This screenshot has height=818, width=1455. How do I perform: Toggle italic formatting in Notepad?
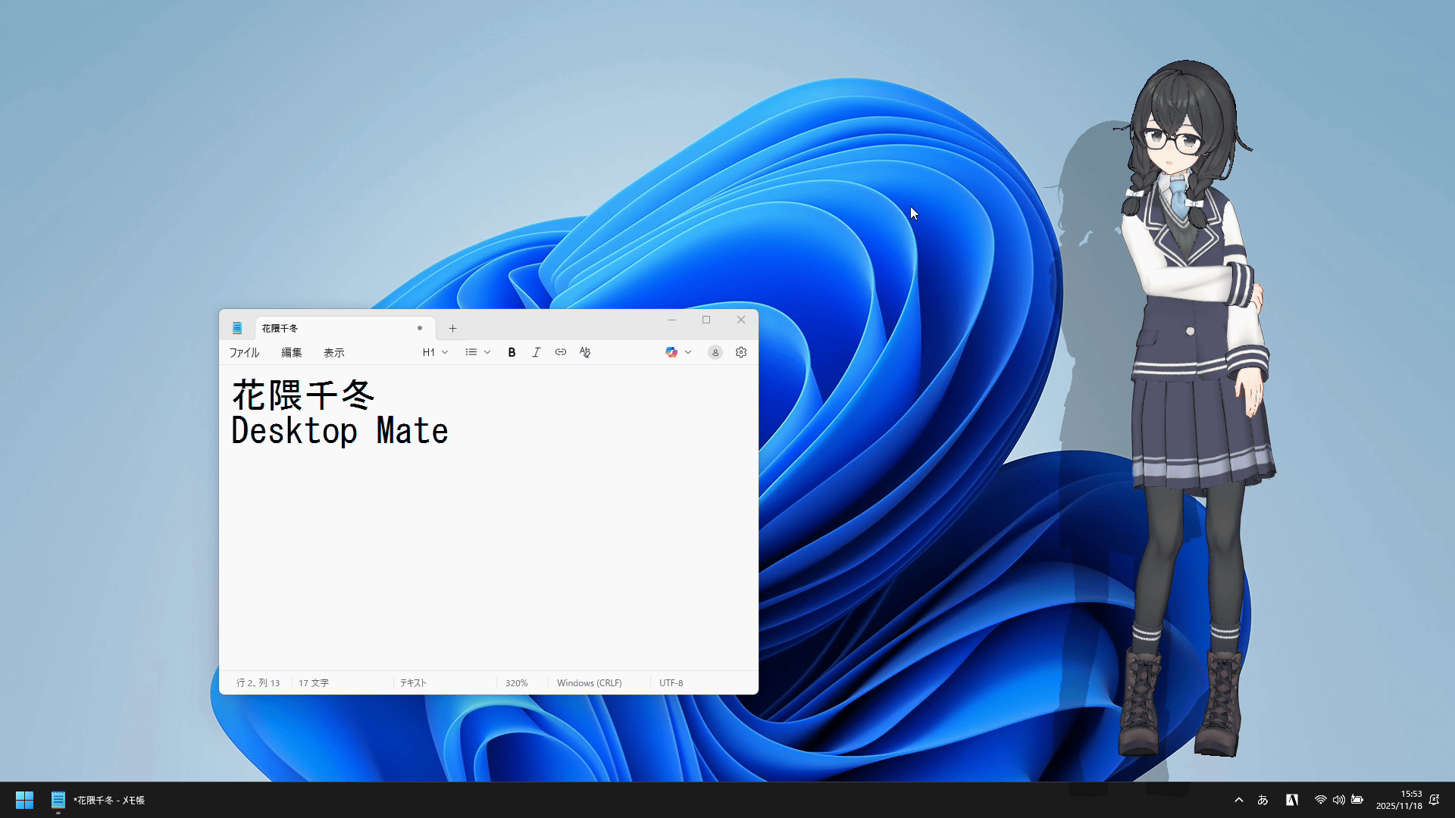[x=536, y=352]
